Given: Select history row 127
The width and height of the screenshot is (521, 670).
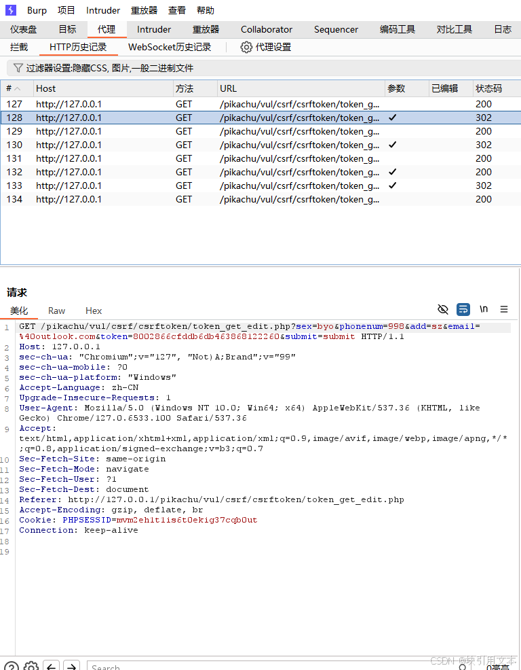Looking at the screenshot, I should 260,104.
